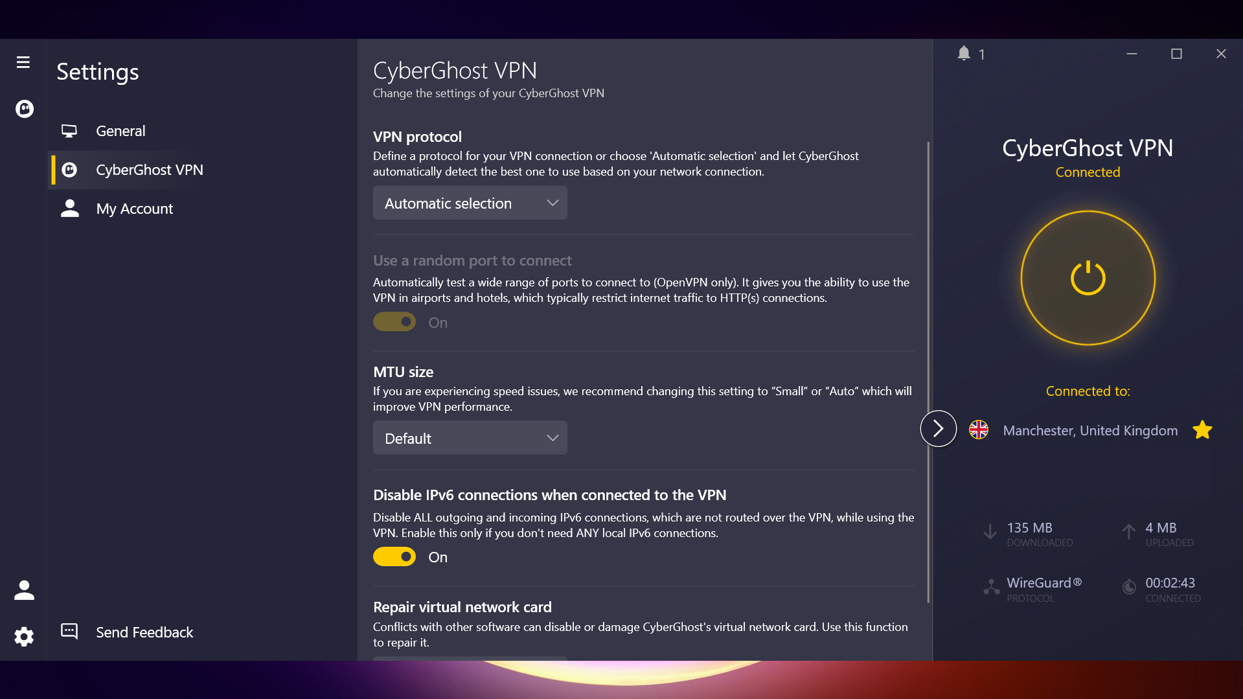This screenshot has height=699, width=1243.
Task: Maximize the CyberGhost window
Action: (x=1176, y=54)
